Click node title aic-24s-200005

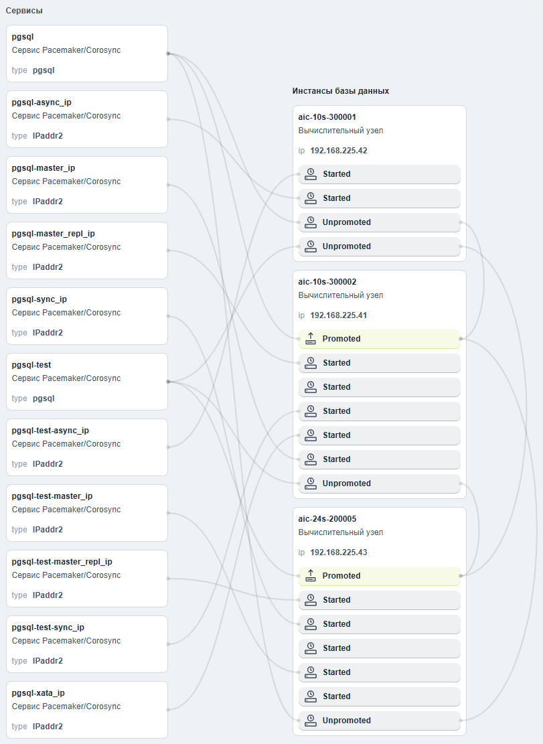click(x=327, y=519)
